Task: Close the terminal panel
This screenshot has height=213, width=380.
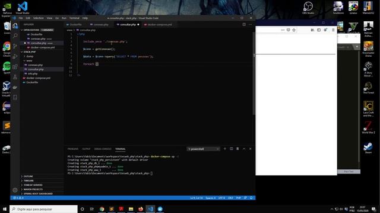Action: pos(250,149)
